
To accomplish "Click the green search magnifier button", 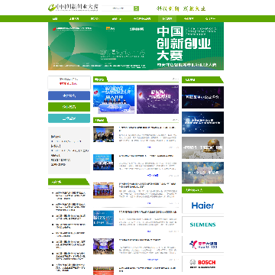I will pyautogui.click(x=136, y=8).
